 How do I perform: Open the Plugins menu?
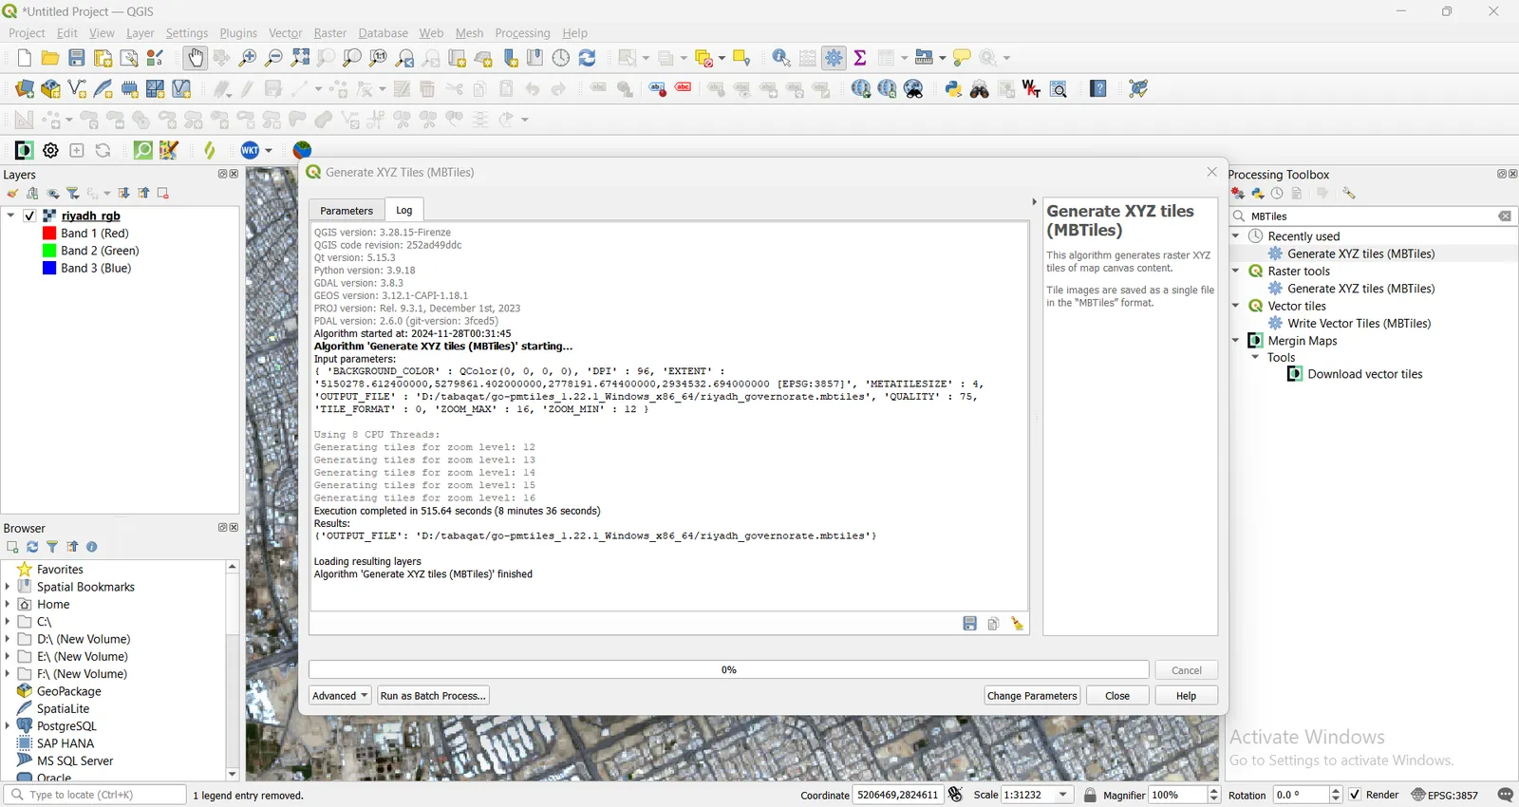[x=238, y=33]
